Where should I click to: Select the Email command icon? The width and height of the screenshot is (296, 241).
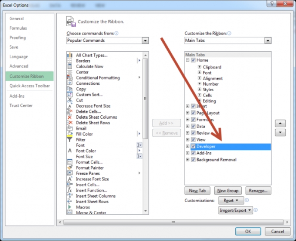pyautogui.click(x=70, y=128)
